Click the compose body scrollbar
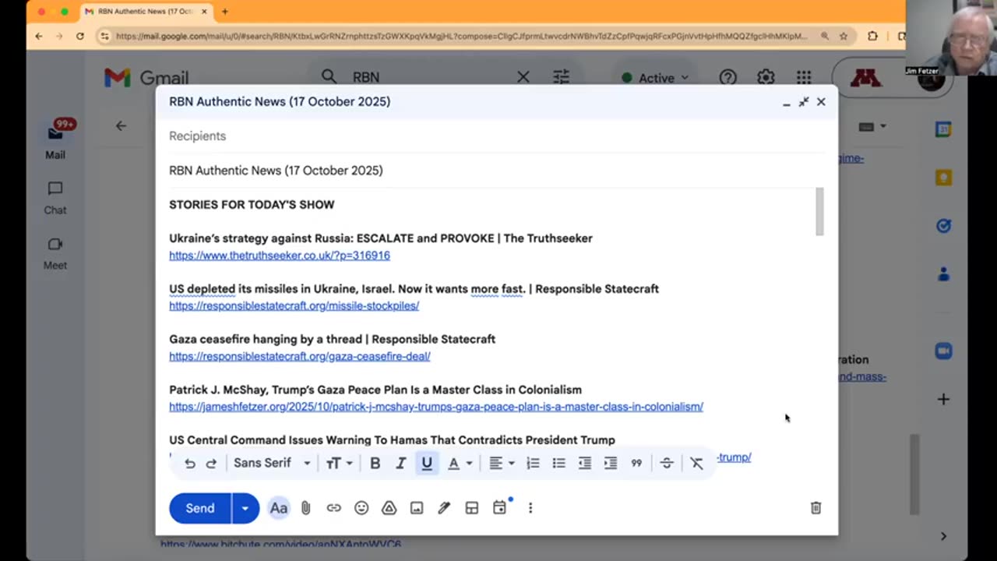997x561 pixels. [x=819, y=211]
